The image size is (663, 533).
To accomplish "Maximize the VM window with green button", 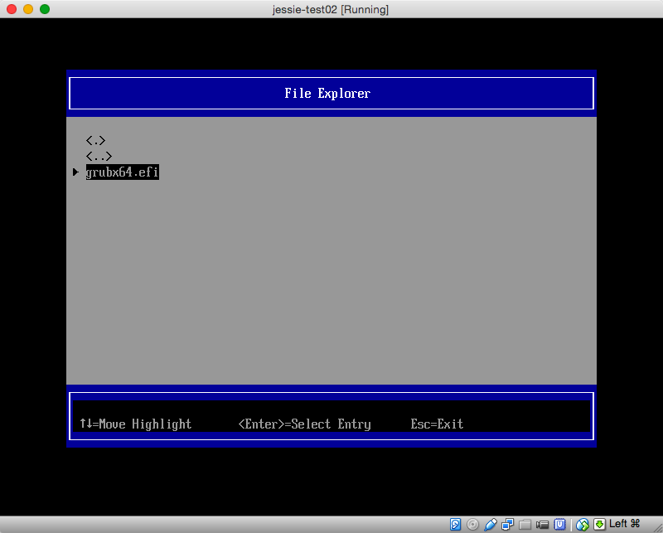I will (x=45, y=9).
